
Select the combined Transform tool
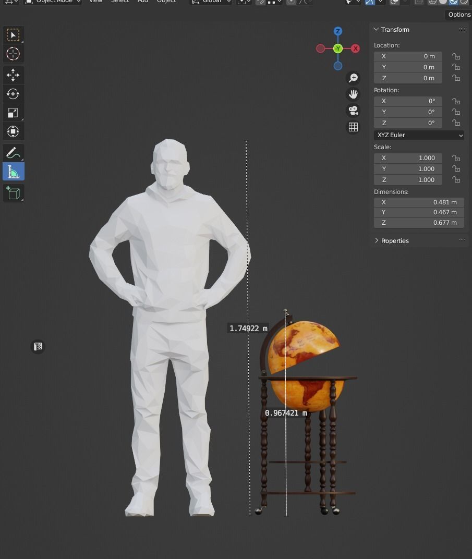click(x=13, y=131)
